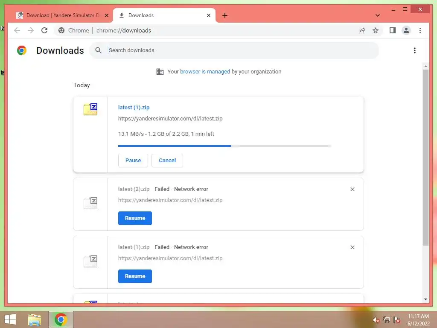Click the browser forward arrow
Screen dimensions: 437x328
(x=31, y=30)
